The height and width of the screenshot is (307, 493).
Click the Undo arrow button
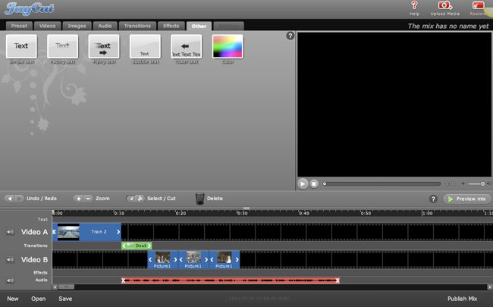[x=9, y=199]
